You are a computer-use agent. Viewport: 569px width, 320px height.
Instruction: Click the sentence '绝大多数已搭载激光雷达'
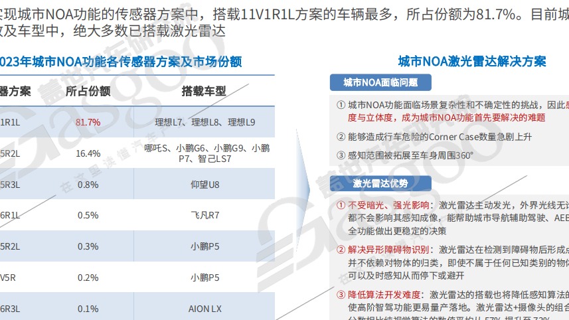coord(149,31)
